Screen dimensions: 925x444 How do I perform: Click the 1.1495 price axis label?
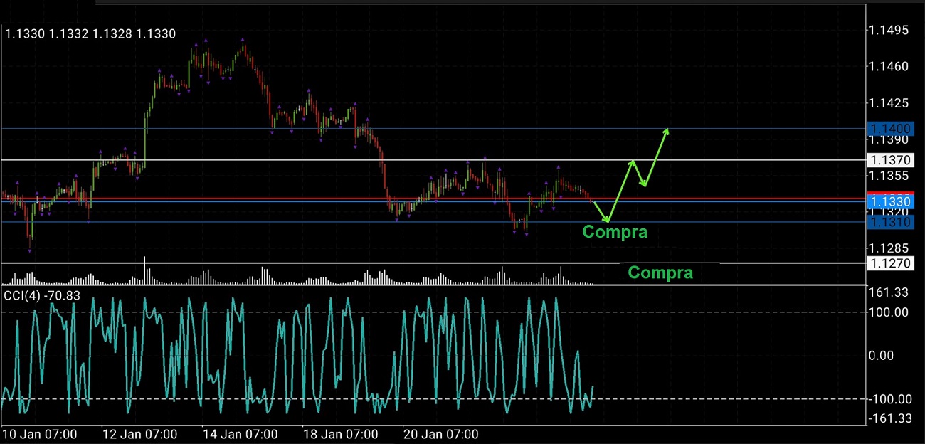[x=889, y=31]
